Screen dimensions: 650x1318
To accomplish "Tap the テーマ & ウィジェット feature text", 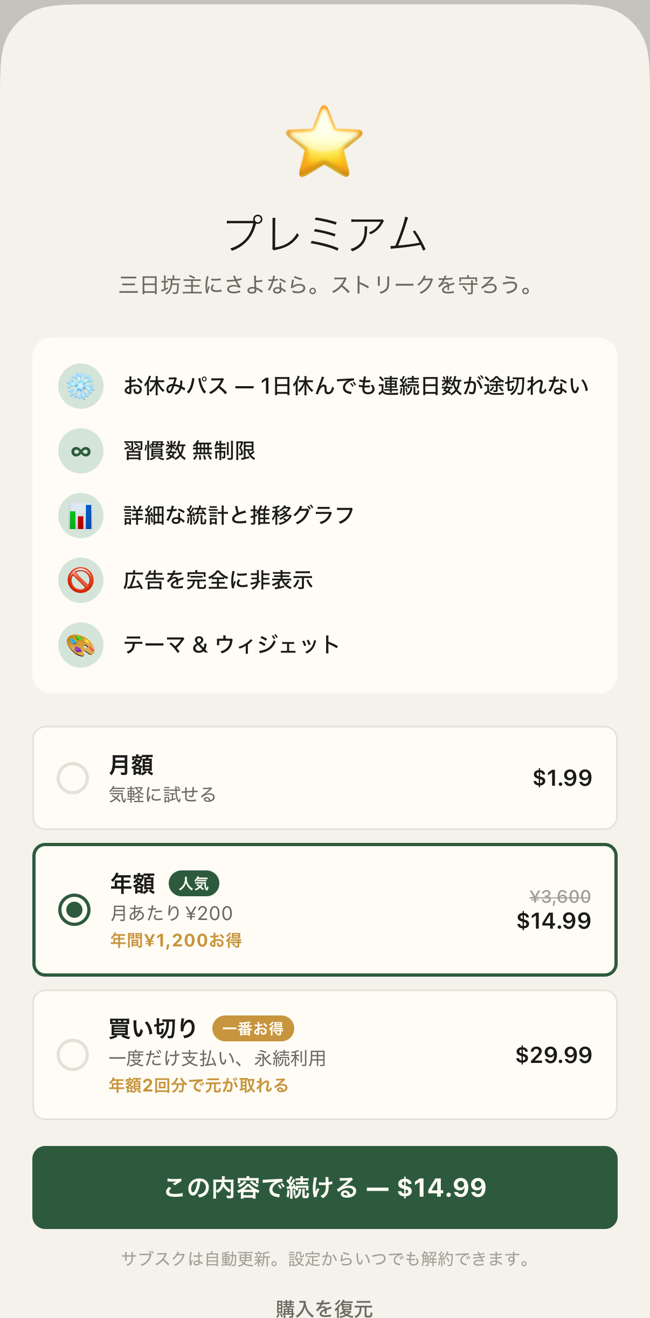I will coord(232,645).
